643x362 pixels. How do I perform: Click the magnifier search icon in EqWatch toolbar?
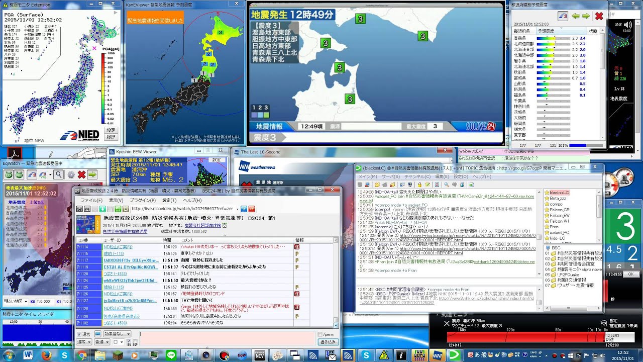[x=59, y=174]
